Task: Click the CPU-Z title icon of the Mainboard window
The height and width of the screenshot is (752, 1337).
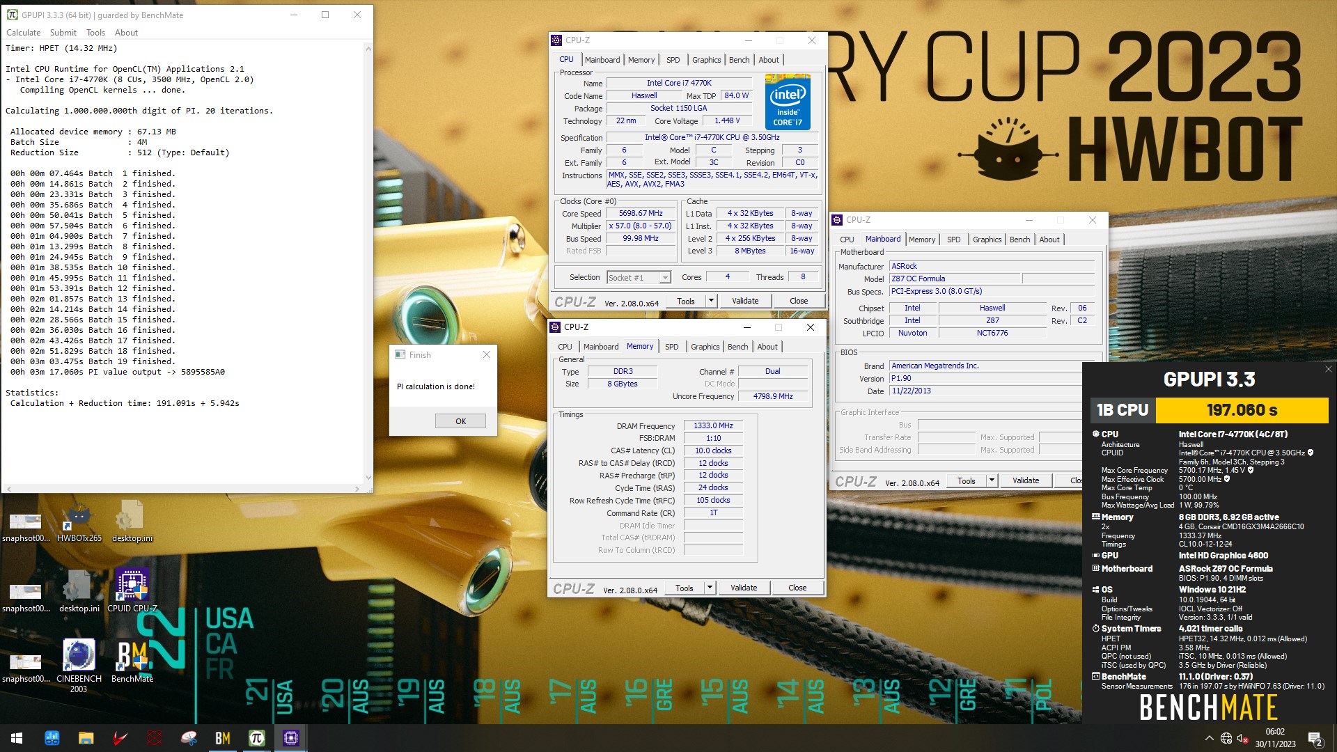Action: tap(837, 220)
